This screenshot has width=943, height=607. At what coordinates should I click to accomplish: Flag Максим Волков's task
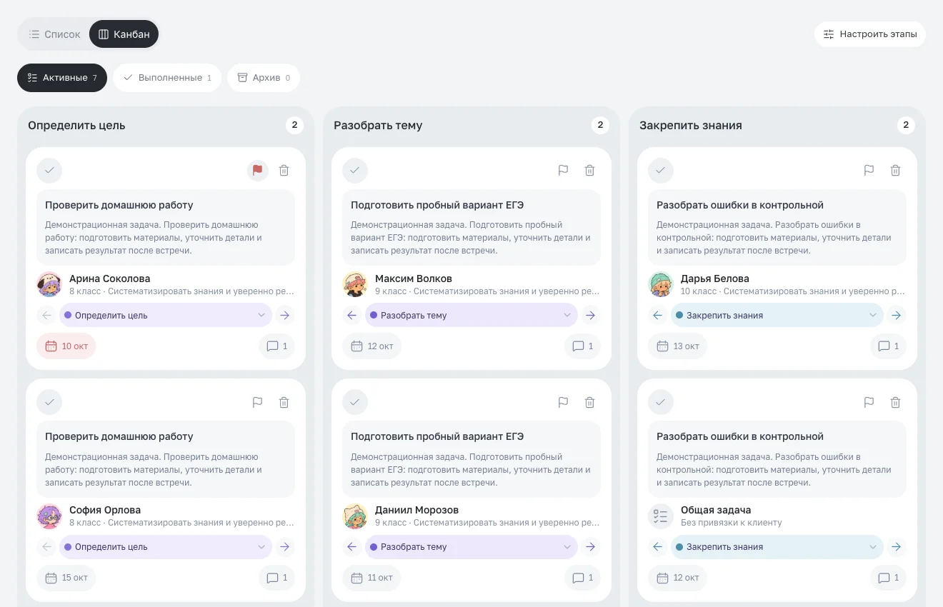coord(564,171)
